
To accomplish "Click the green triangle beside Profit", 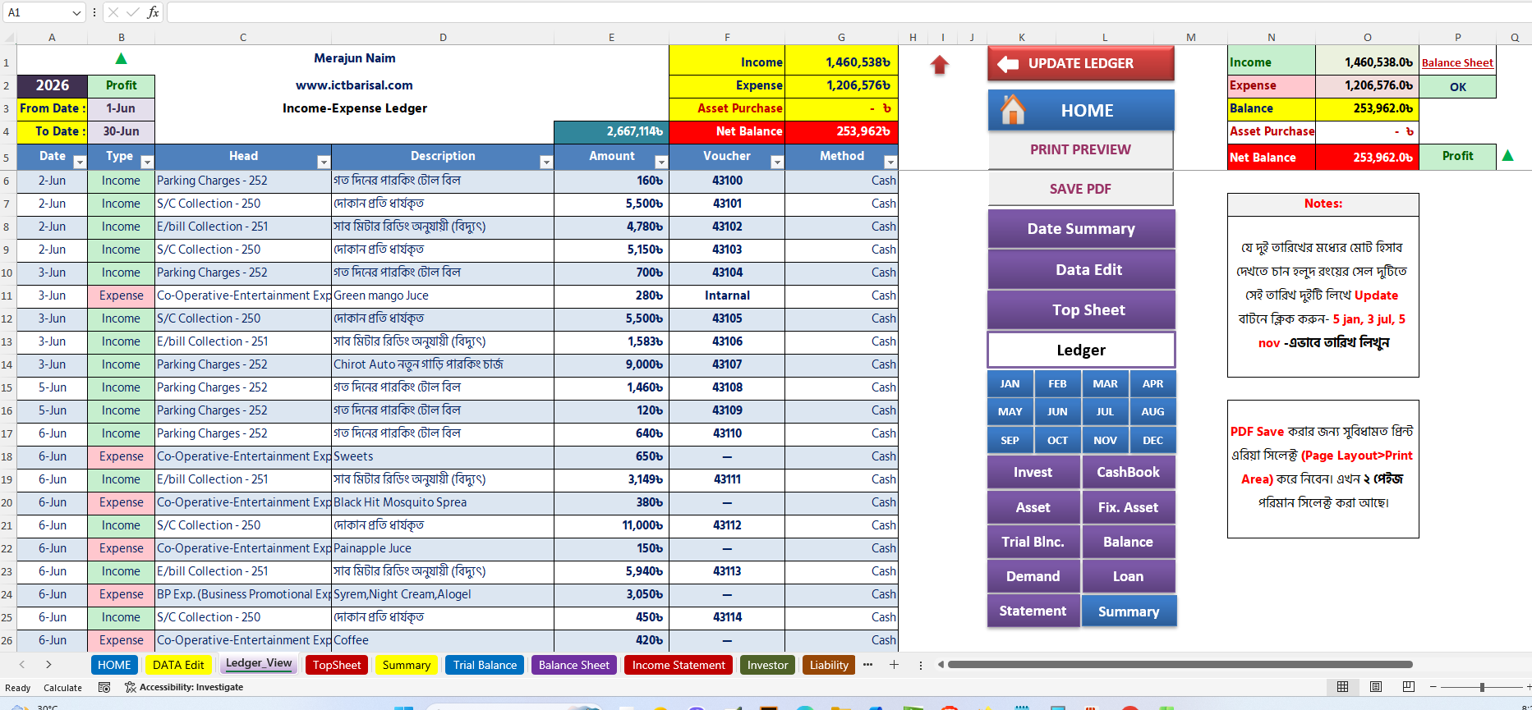I will coord(1508,155).
